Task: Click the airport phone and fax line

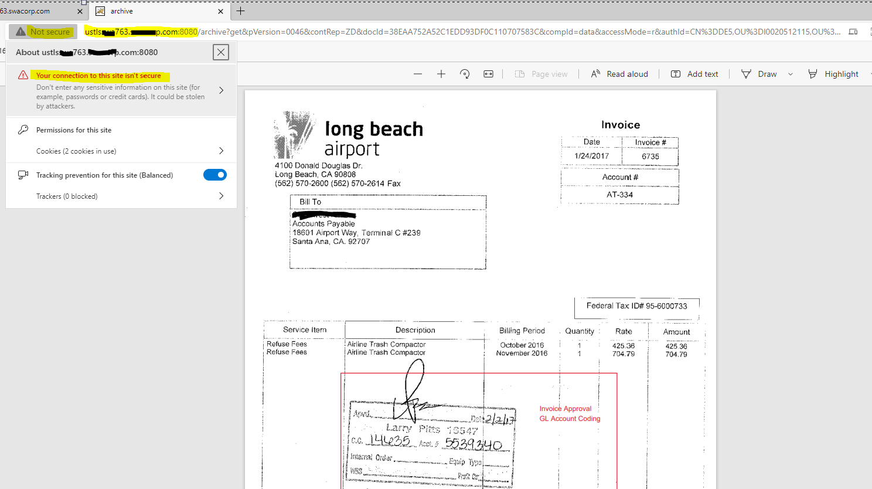Action: click(x=338, y=184)
